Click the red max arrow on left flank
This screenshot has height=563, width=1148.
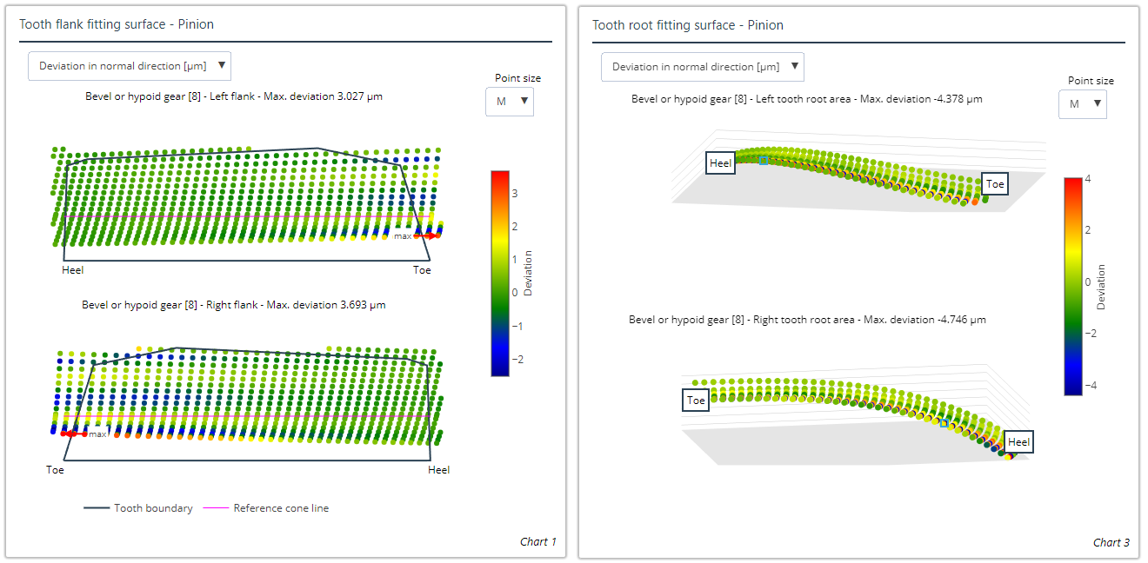[426, 235]
